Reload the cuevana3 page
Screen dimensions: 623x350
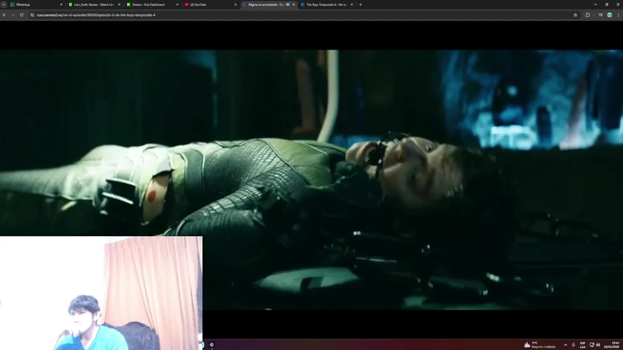(x=21, y=15)
